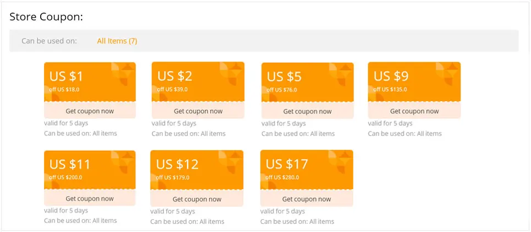This screenshot has width=531, height=232.
Task: Click the decorative pattern on US $17 coupon
Action: pyautogui.click(x=341, y=162)
